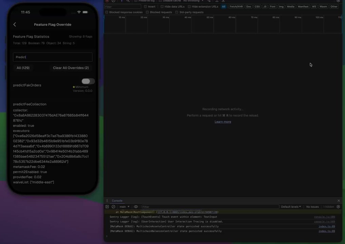Screen dimensions: 345x244
Task: Select the All request type filter
Action: coord(224,6)
